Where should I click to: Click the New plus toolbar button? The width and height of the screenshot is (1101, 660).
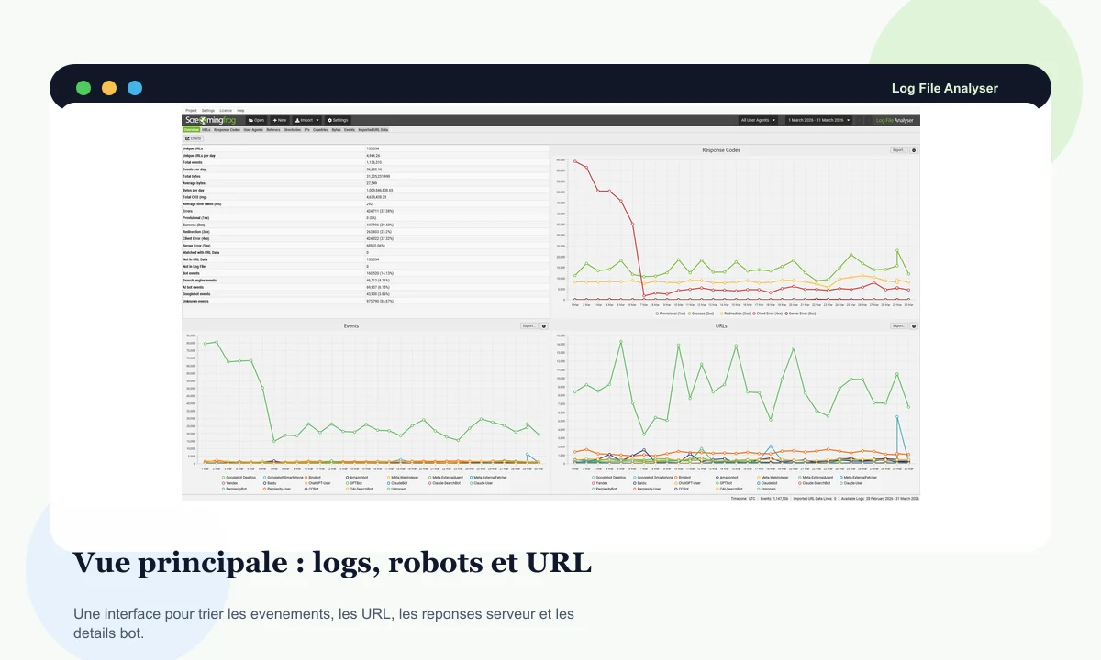280,120
